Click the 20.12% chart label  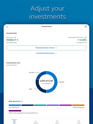(31, 73)
